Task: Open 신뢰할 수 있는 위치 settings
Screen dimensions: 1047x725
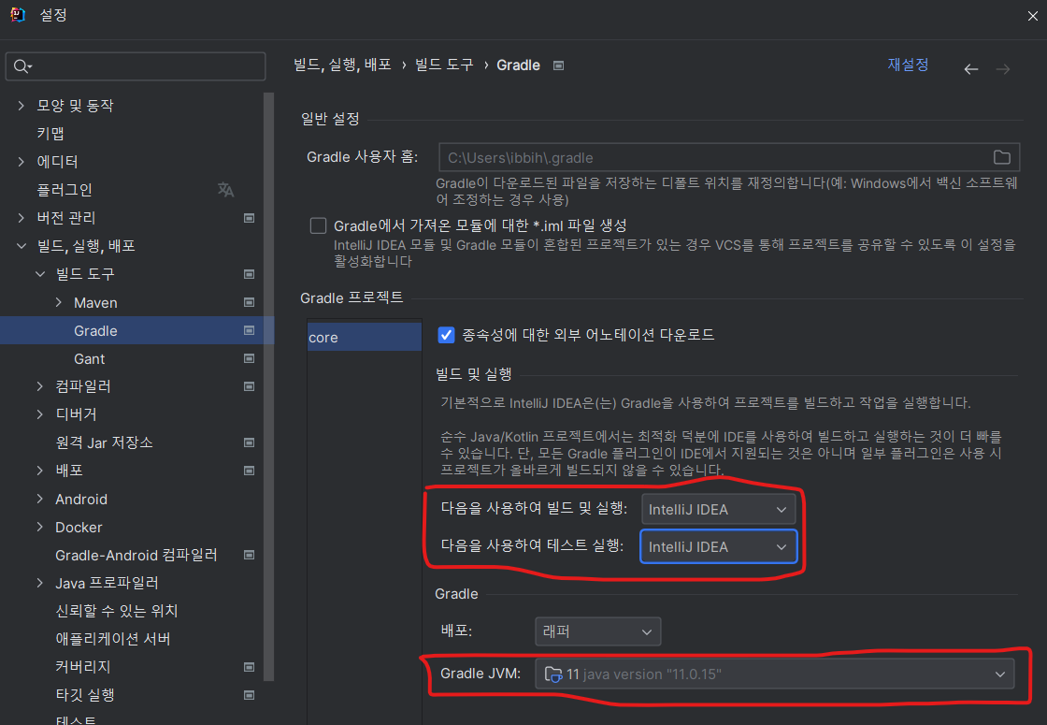Action: pos(117,611)
